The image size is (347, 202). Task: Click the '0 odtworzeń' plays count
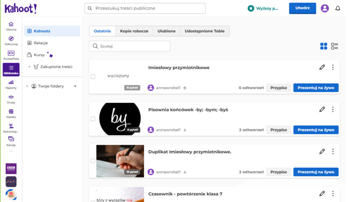tap(251, 88)
